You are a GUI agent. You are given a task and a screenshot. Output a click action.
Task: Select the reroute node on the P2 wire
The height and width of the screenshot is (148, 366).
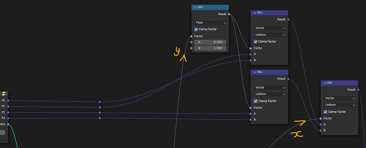(x=100, y=113)
